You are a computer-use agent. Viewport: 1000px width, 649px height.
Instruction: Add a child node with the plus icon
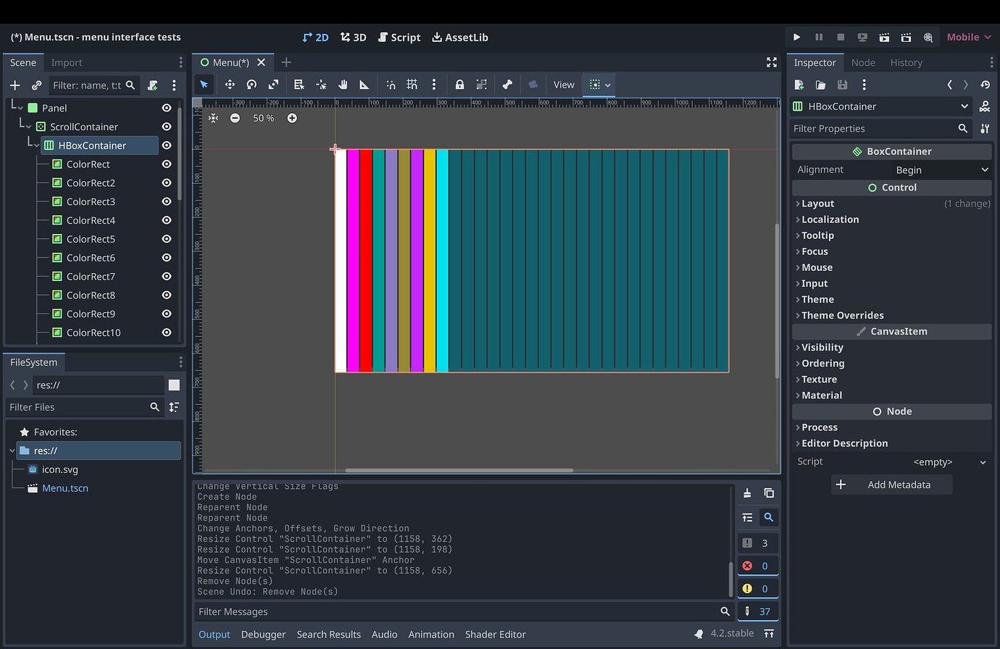coord(14,85)
